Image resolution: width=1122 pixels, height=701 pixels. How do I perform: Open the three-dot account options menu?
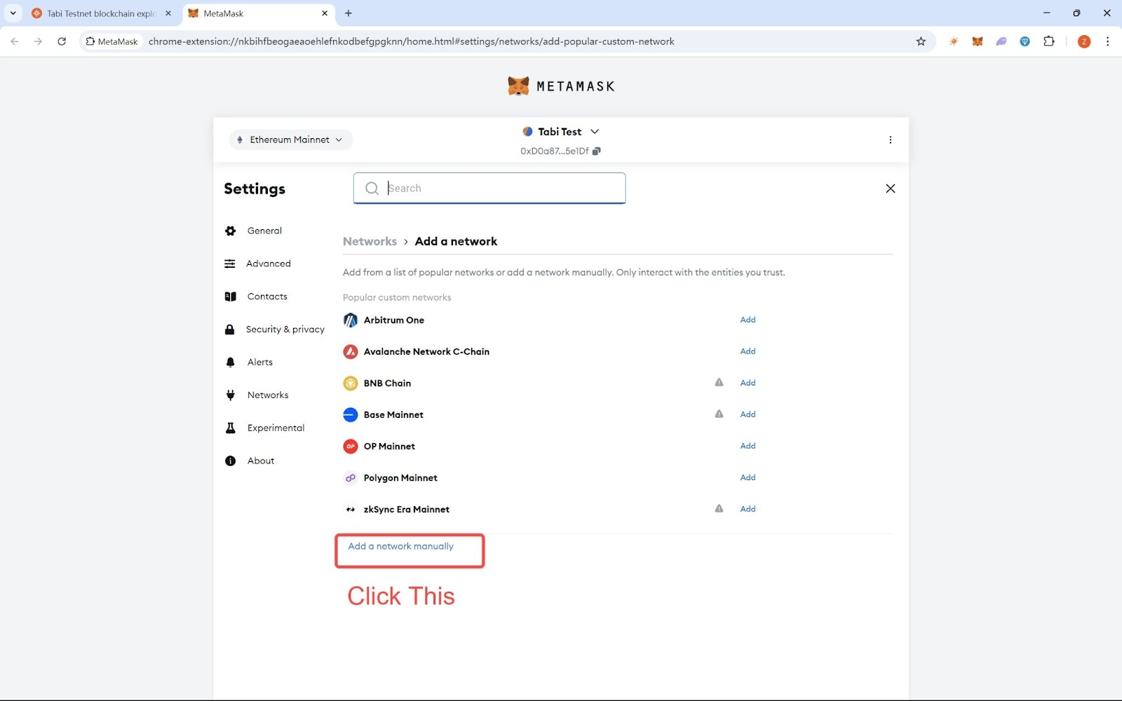891,139
